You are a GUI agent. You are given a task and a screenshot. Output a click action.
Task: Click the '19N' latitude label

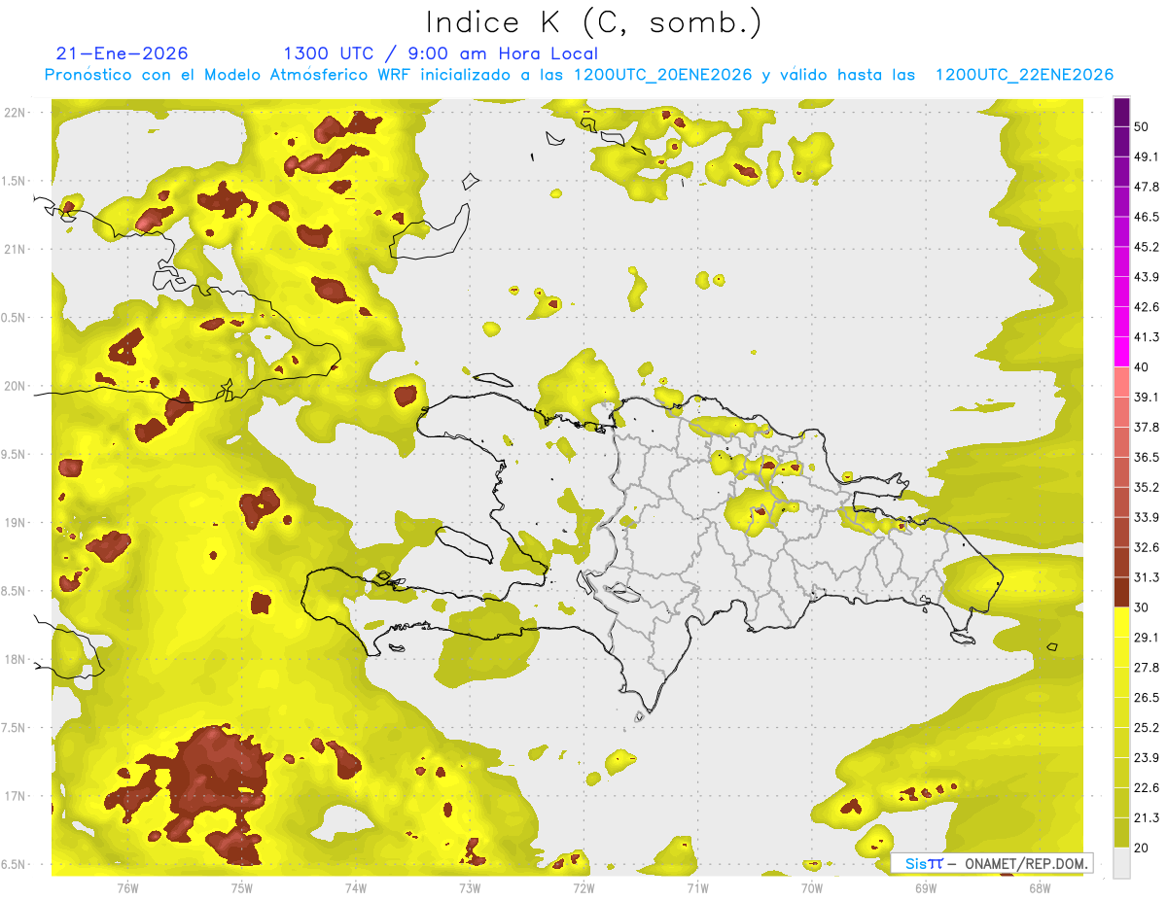coord(15,523)
